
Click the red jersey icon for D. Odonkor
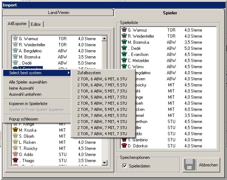point(124,146)
